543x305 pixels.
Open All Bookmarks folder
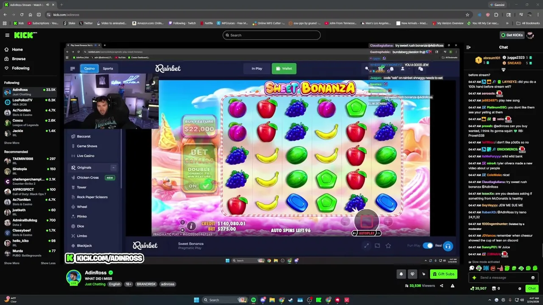[x=528, y=23]
